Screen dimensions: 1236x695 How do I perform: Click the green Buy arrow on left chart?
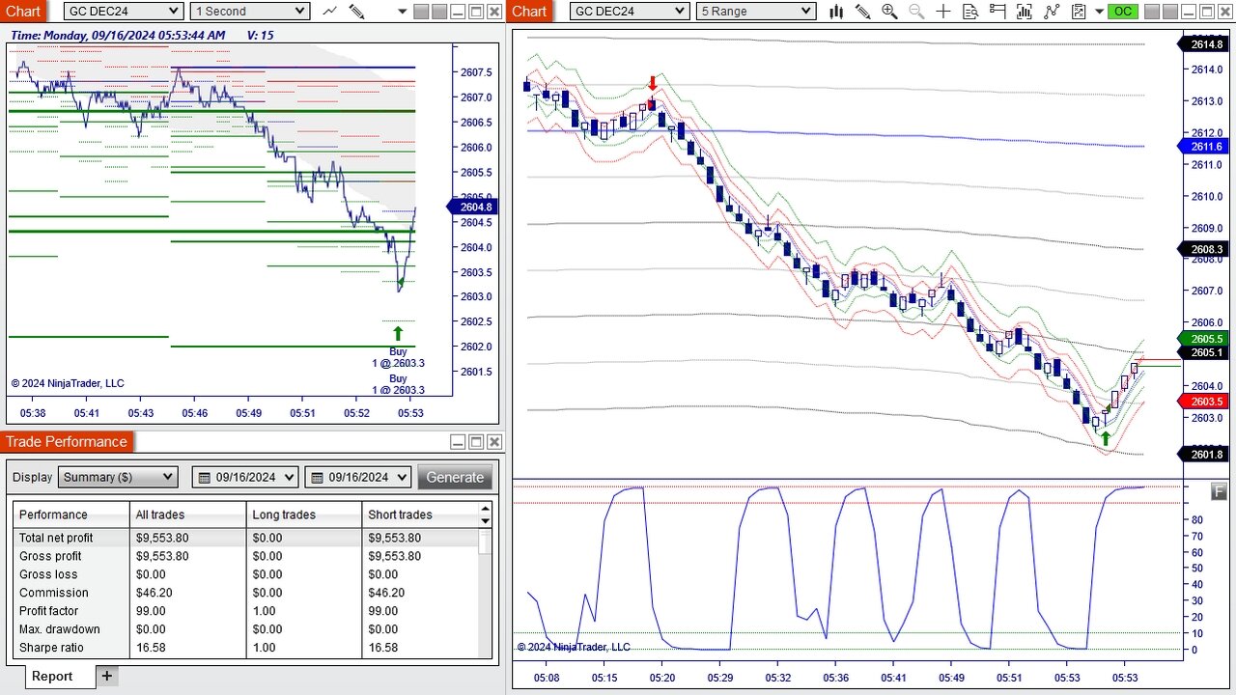[x=398, y=334]
